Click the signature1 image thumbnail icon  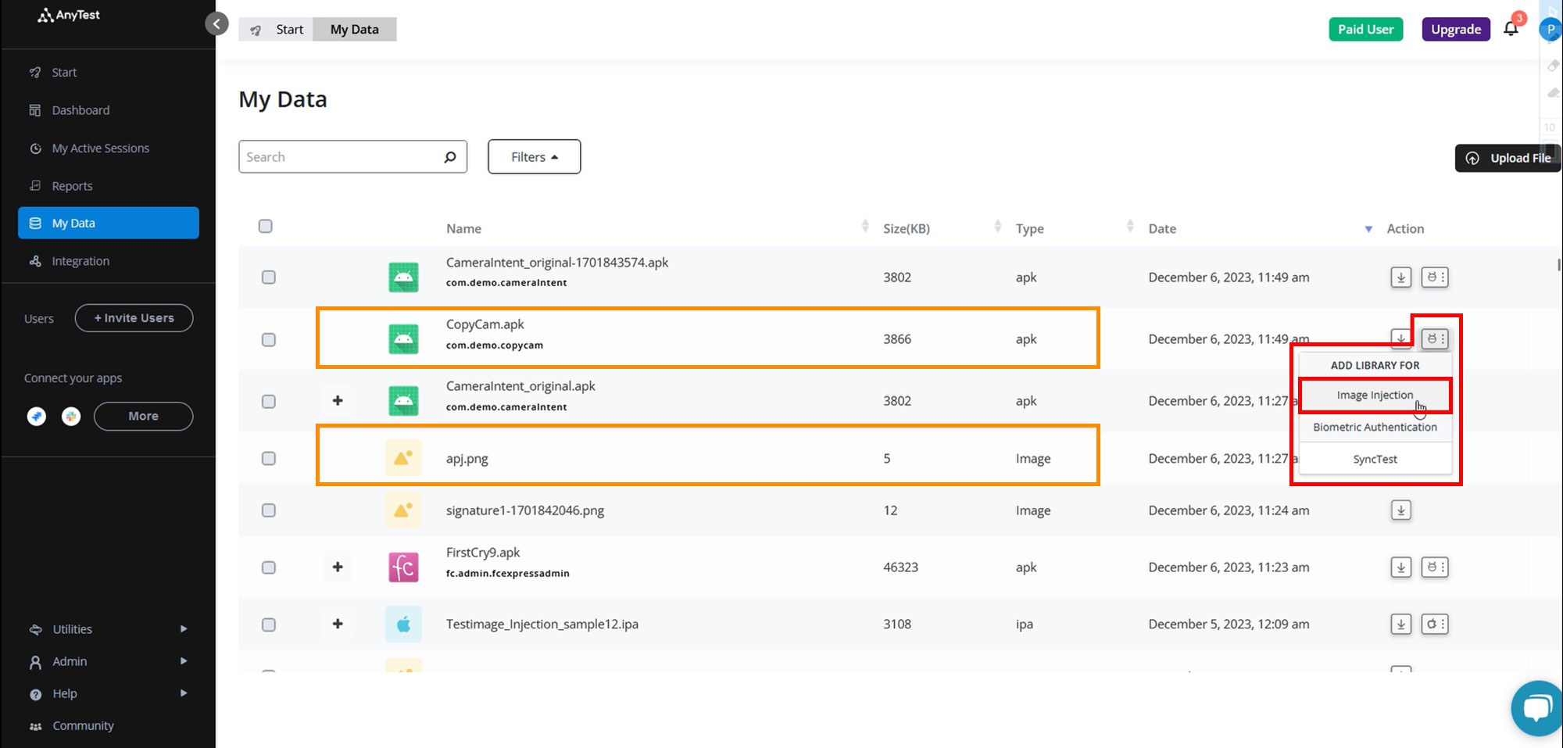pos(403,510)
